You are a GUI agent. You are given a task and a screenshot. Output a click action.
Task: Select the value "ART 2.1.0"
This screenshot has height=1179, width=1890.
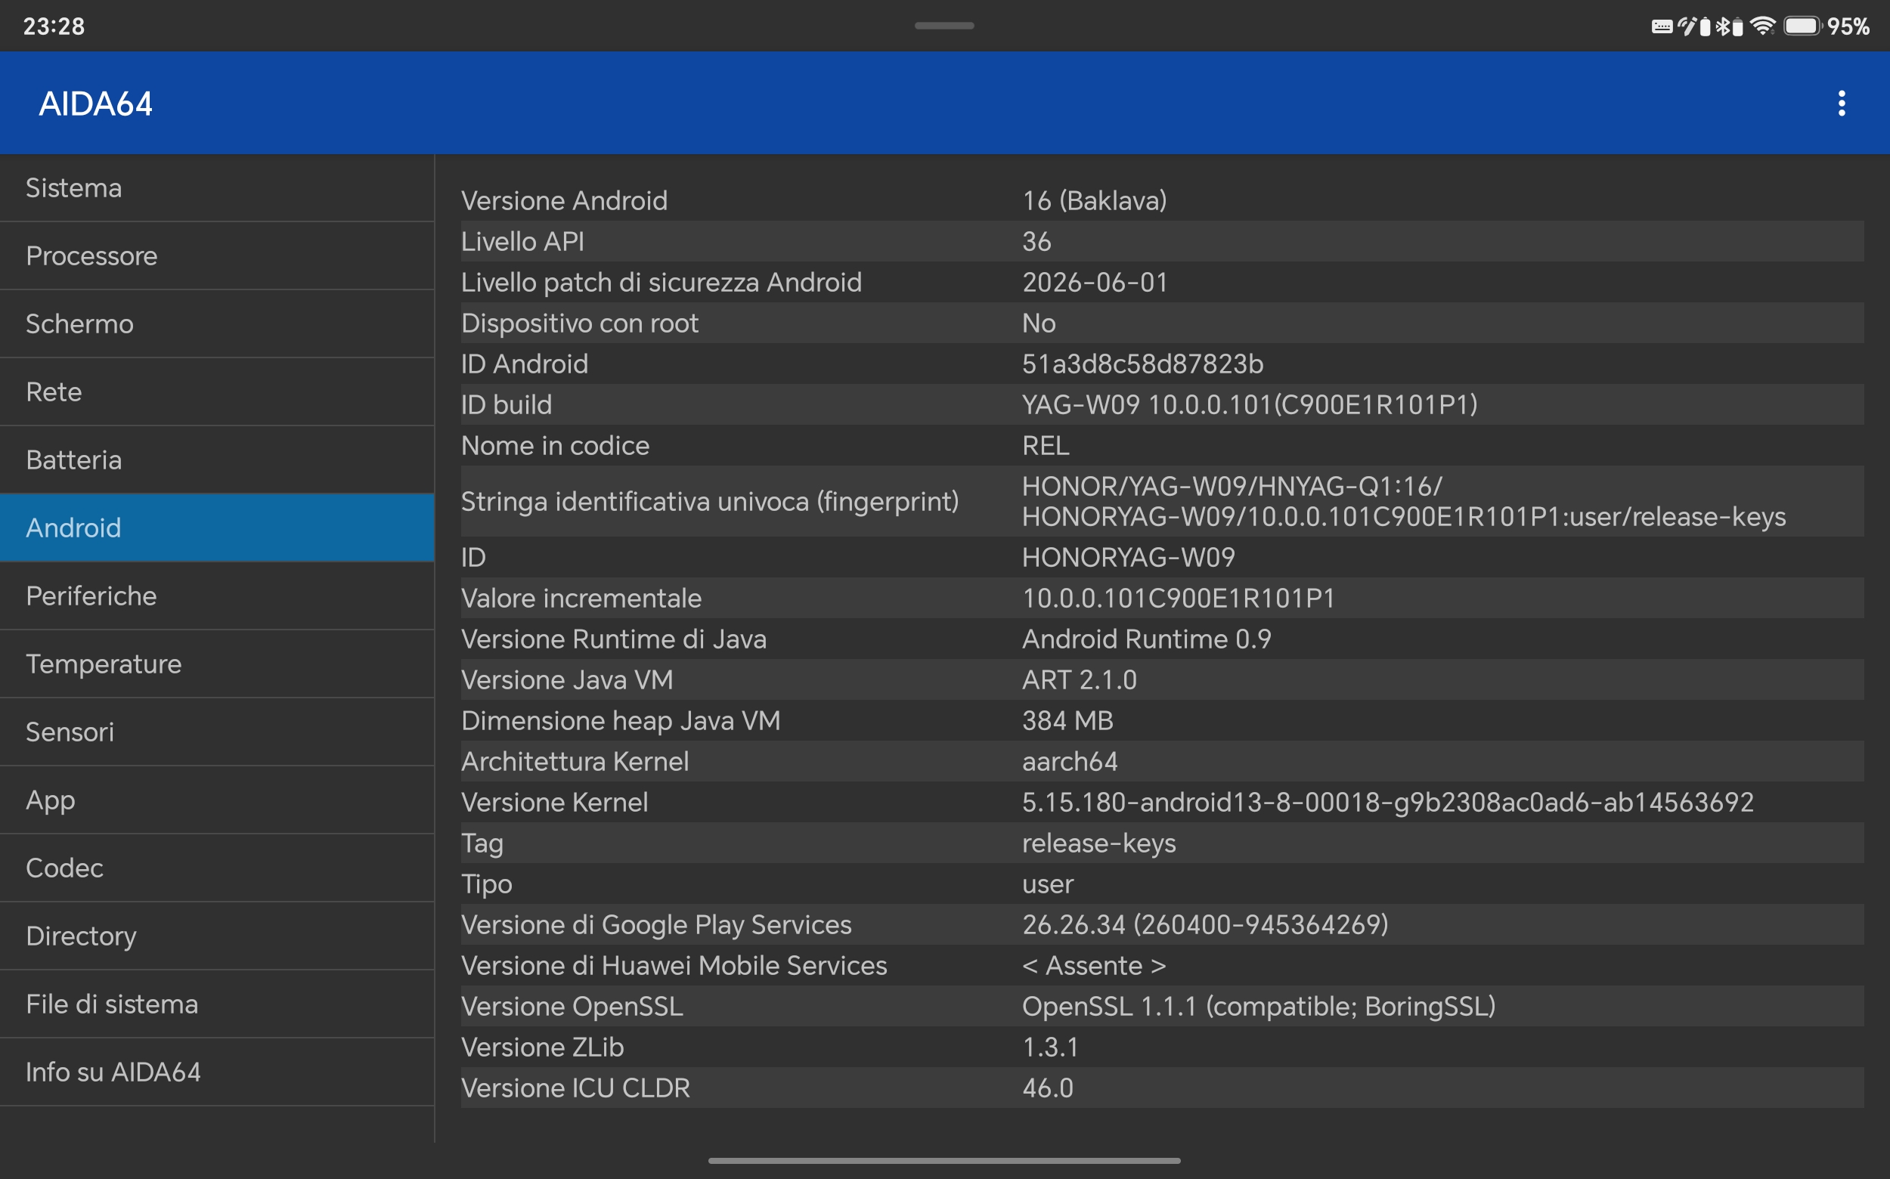pos(1080,680)
